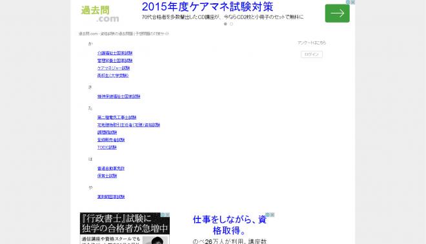The width and height of the screenshot is (426, 244).
Task: Open the 2015年度ケアマネ試験対策 ad headline
Action: coord(207,7)
